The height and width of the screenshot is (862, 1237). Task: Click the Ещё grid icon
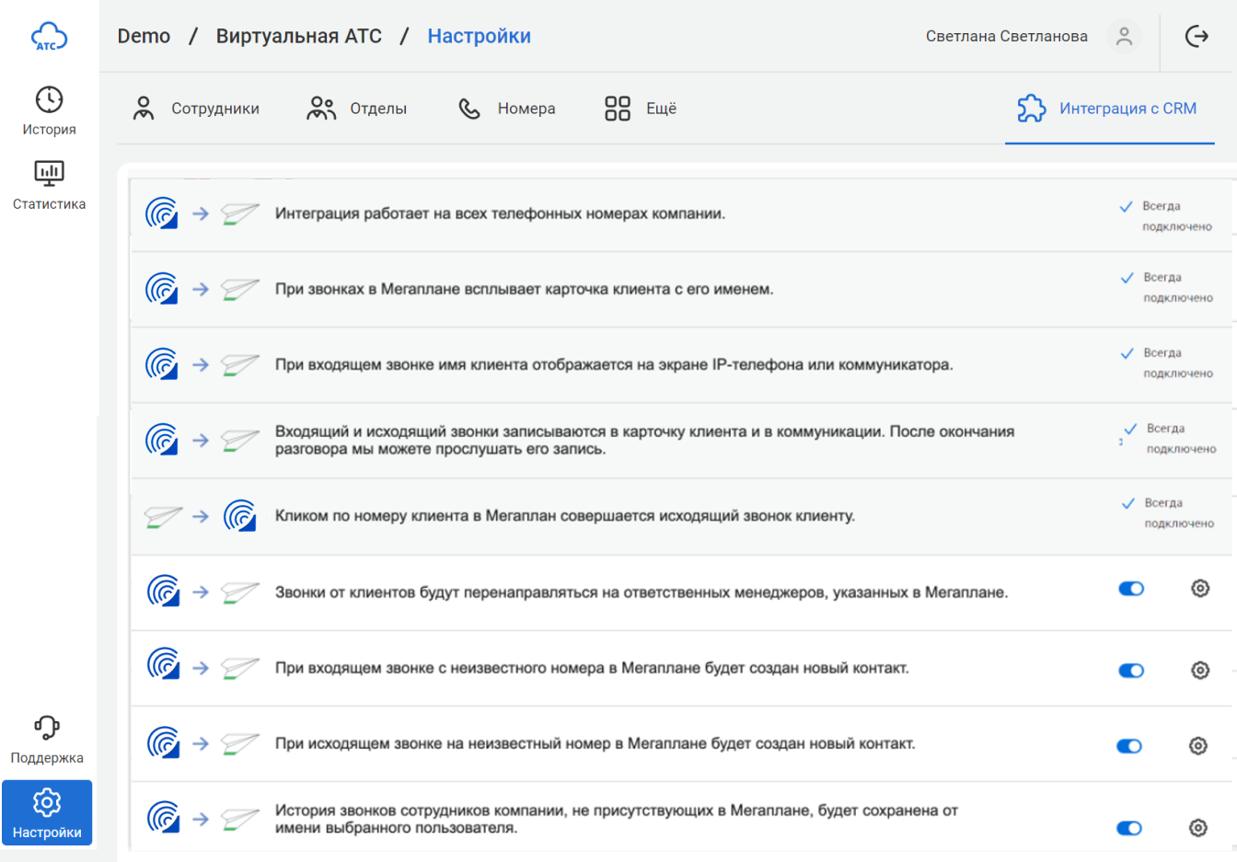[x=618, y=109]
